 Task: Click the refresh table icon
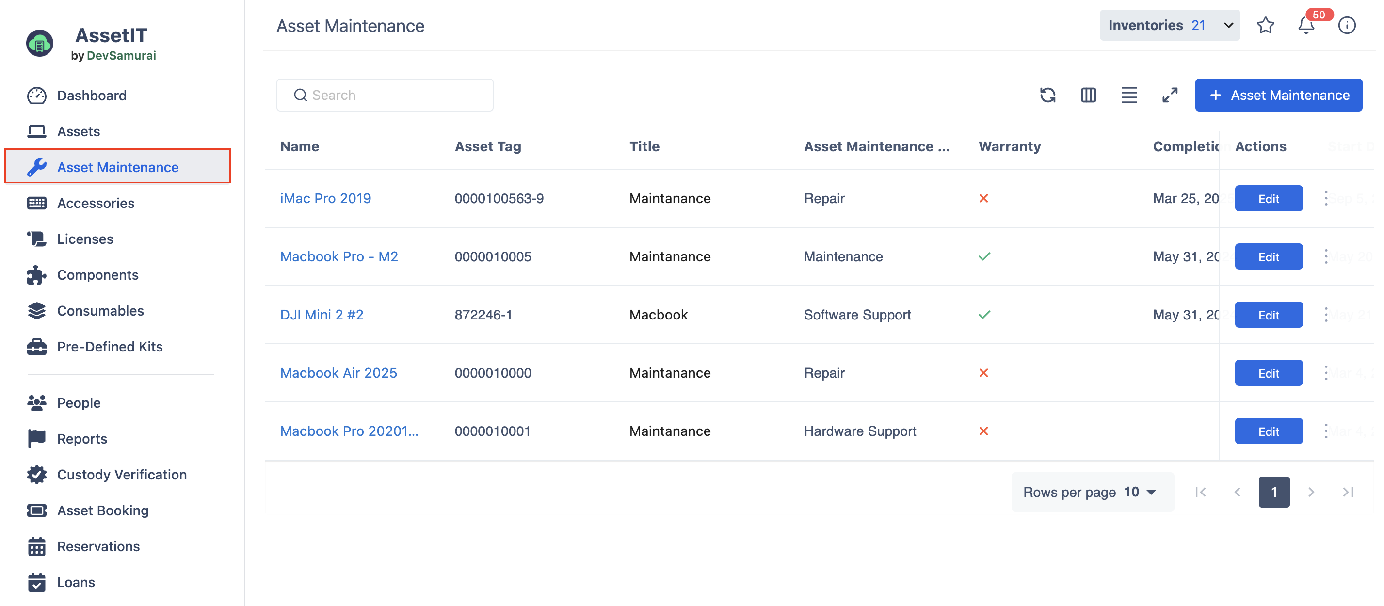(x=1047, y=95)
